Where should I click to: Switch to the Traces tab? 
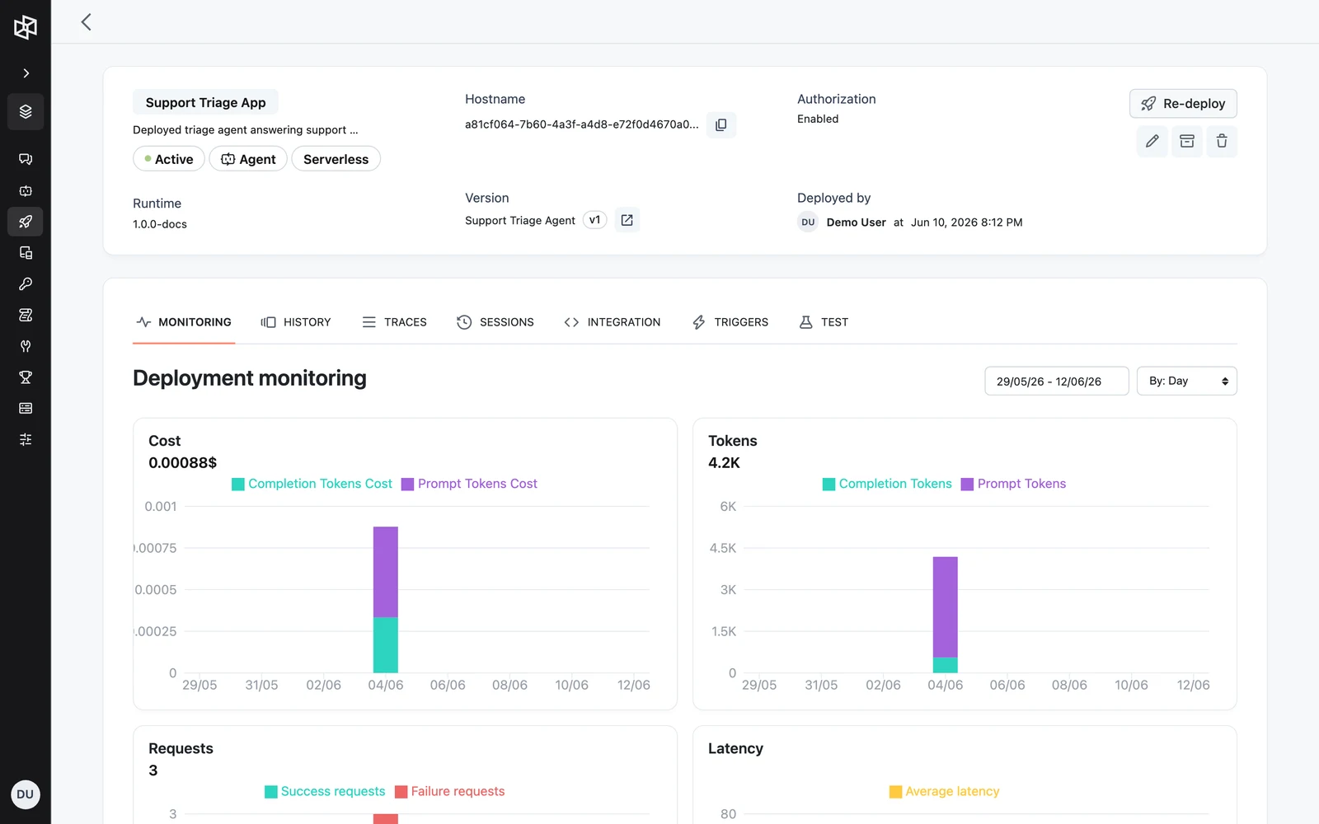coord(395,322)
